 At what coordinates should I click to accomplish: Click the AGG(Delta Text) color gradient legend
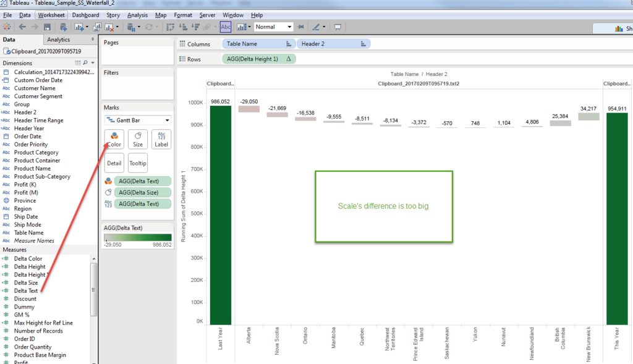point(138,237)
